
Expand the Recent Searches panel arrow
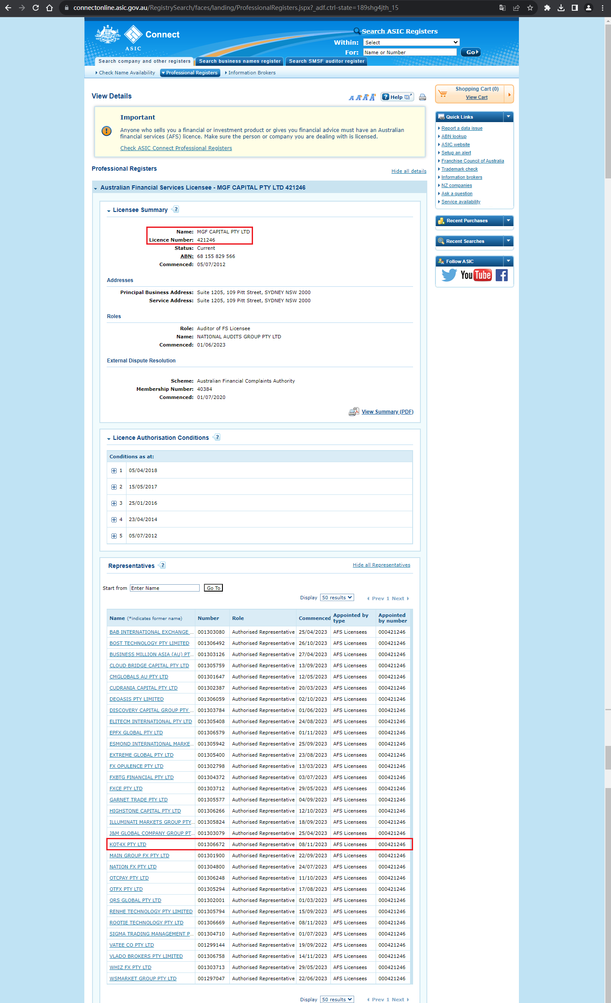pos(509,241)
